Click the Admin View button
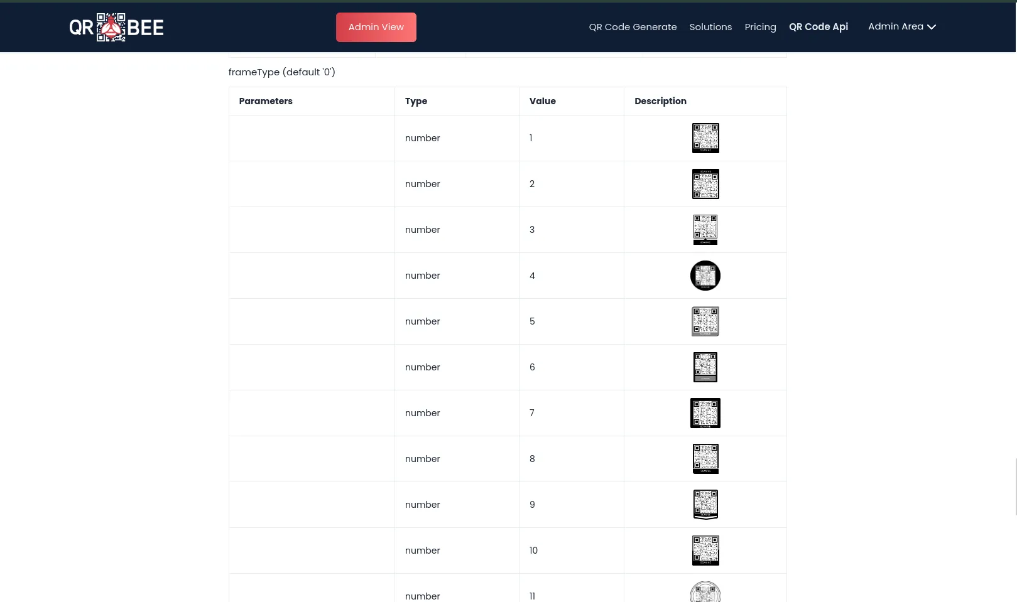The height and width of the screenshot is (602, 1017). tap(376, 27)
